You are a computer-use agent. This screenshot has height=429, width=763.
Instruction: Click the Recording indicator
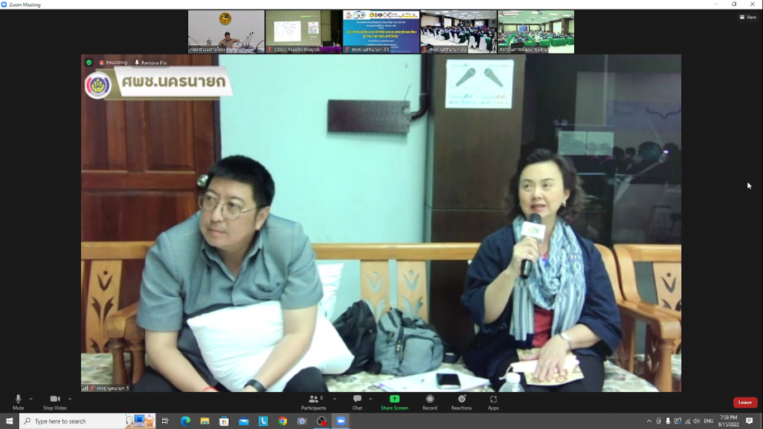coord(113,63)
